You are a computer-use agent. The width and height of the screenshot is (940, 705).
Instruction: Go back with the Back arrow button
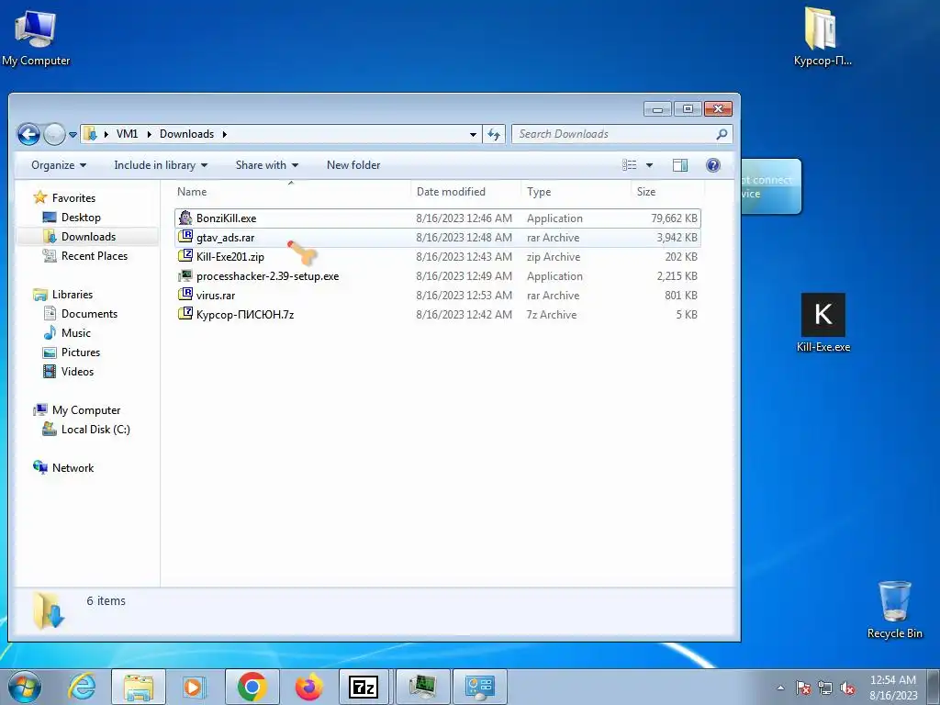click(28, 134)
